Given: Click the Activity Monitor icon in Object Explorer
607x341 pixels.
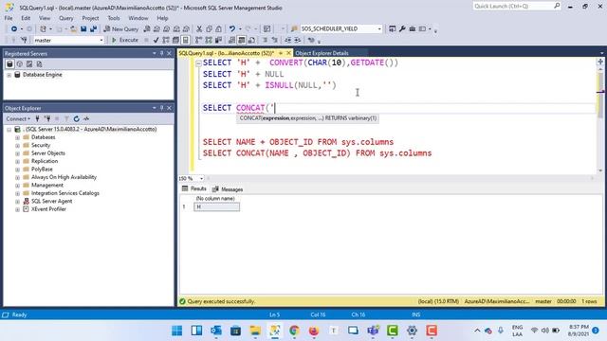Looking at the screenshot, I should pos(86,118).
